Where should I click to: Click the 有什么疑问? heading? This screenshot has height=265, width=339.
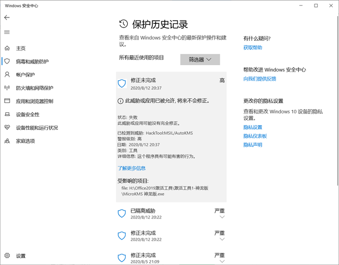(x=257, y=39)
